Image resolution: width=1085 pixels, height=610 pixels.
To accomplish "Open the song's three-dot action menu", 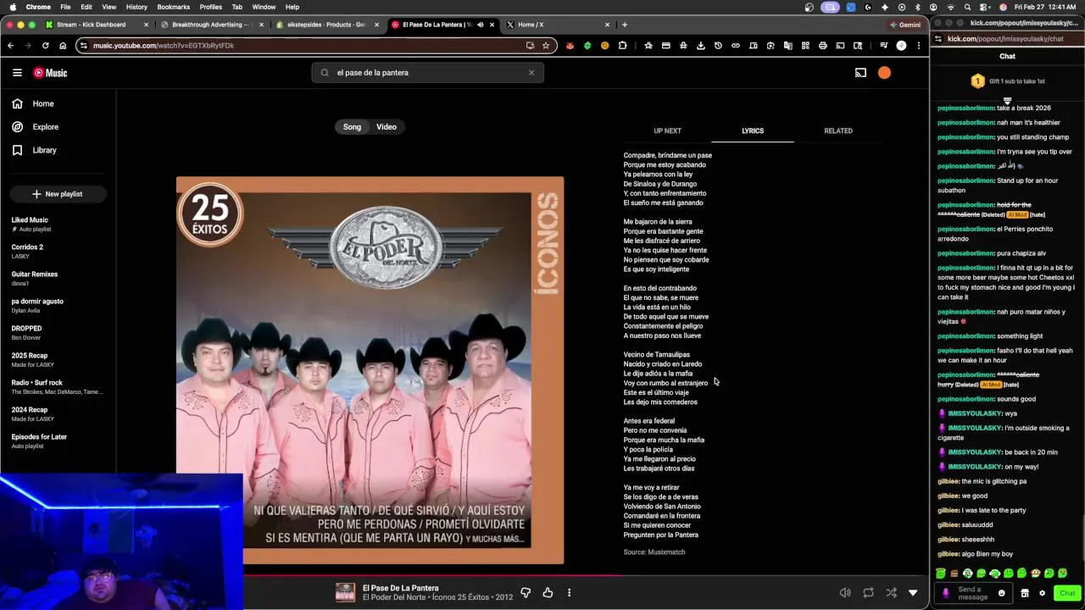I will (570, 593).
